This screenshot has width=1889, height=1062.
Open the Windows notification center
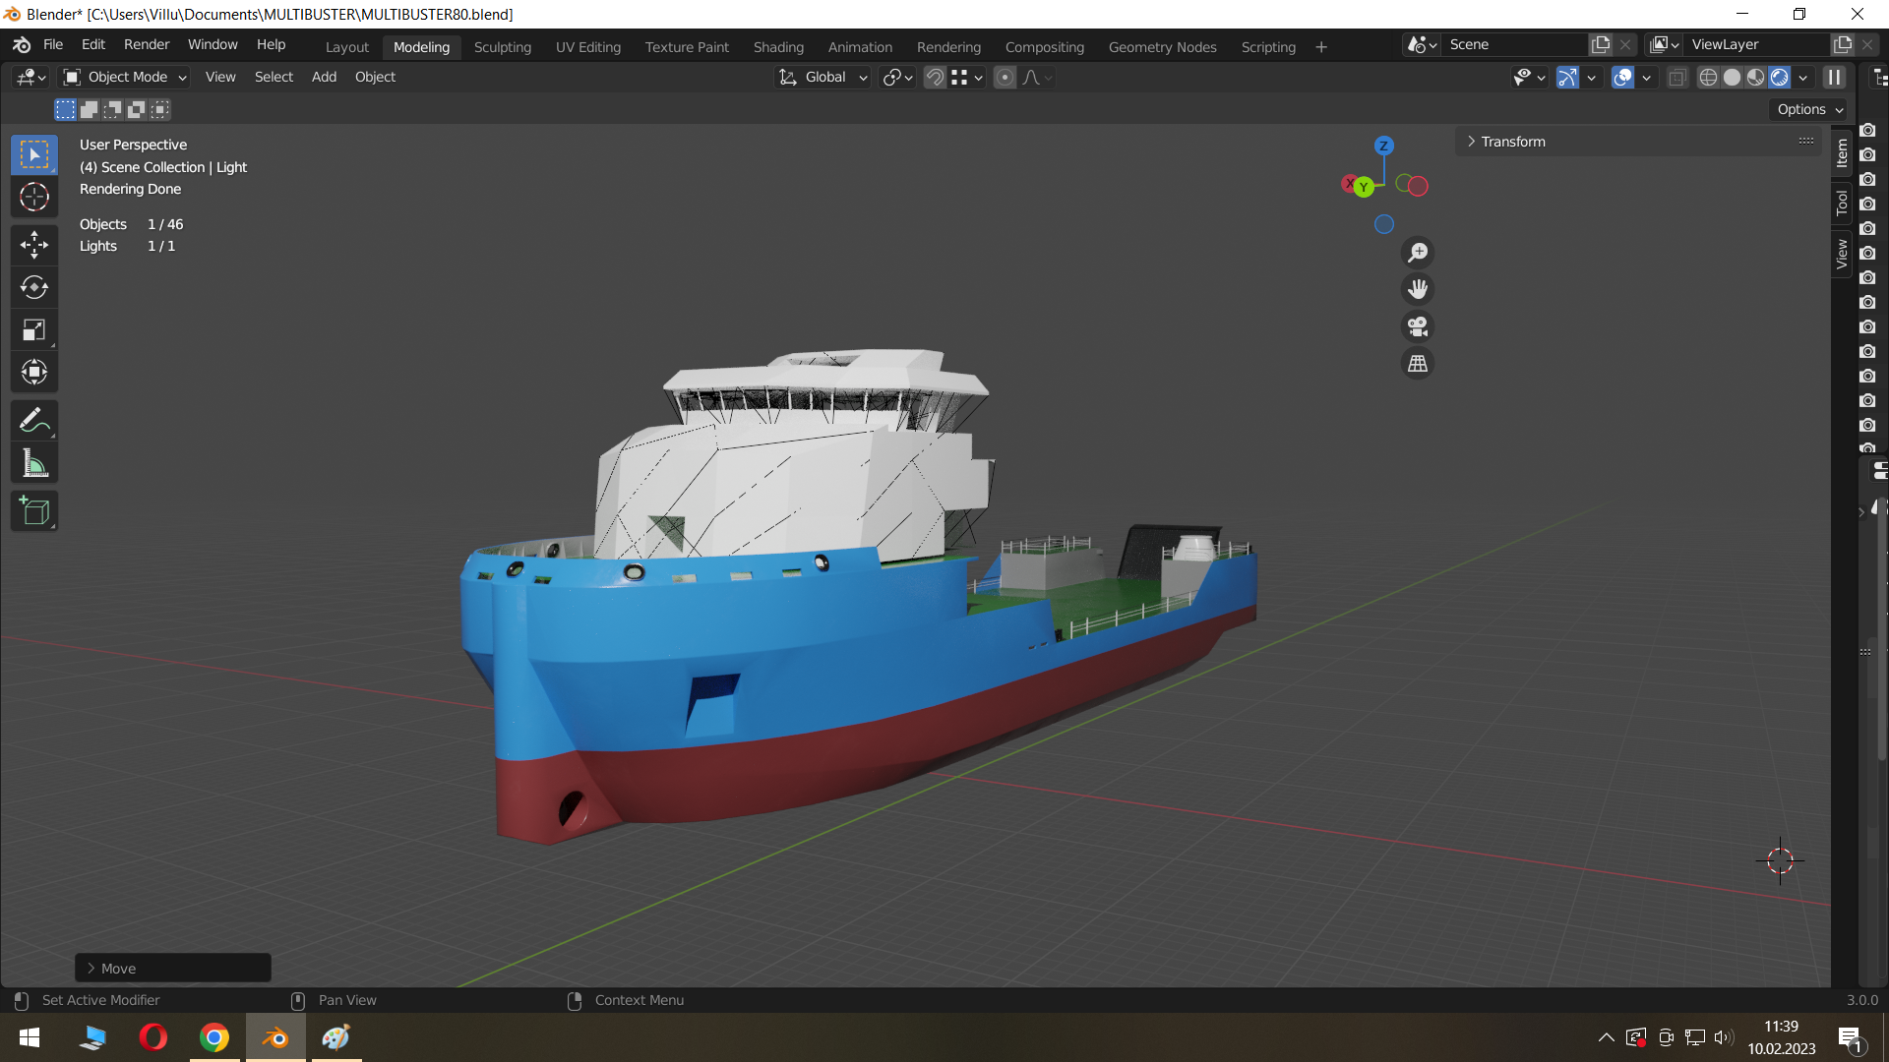[1850, 1037]
